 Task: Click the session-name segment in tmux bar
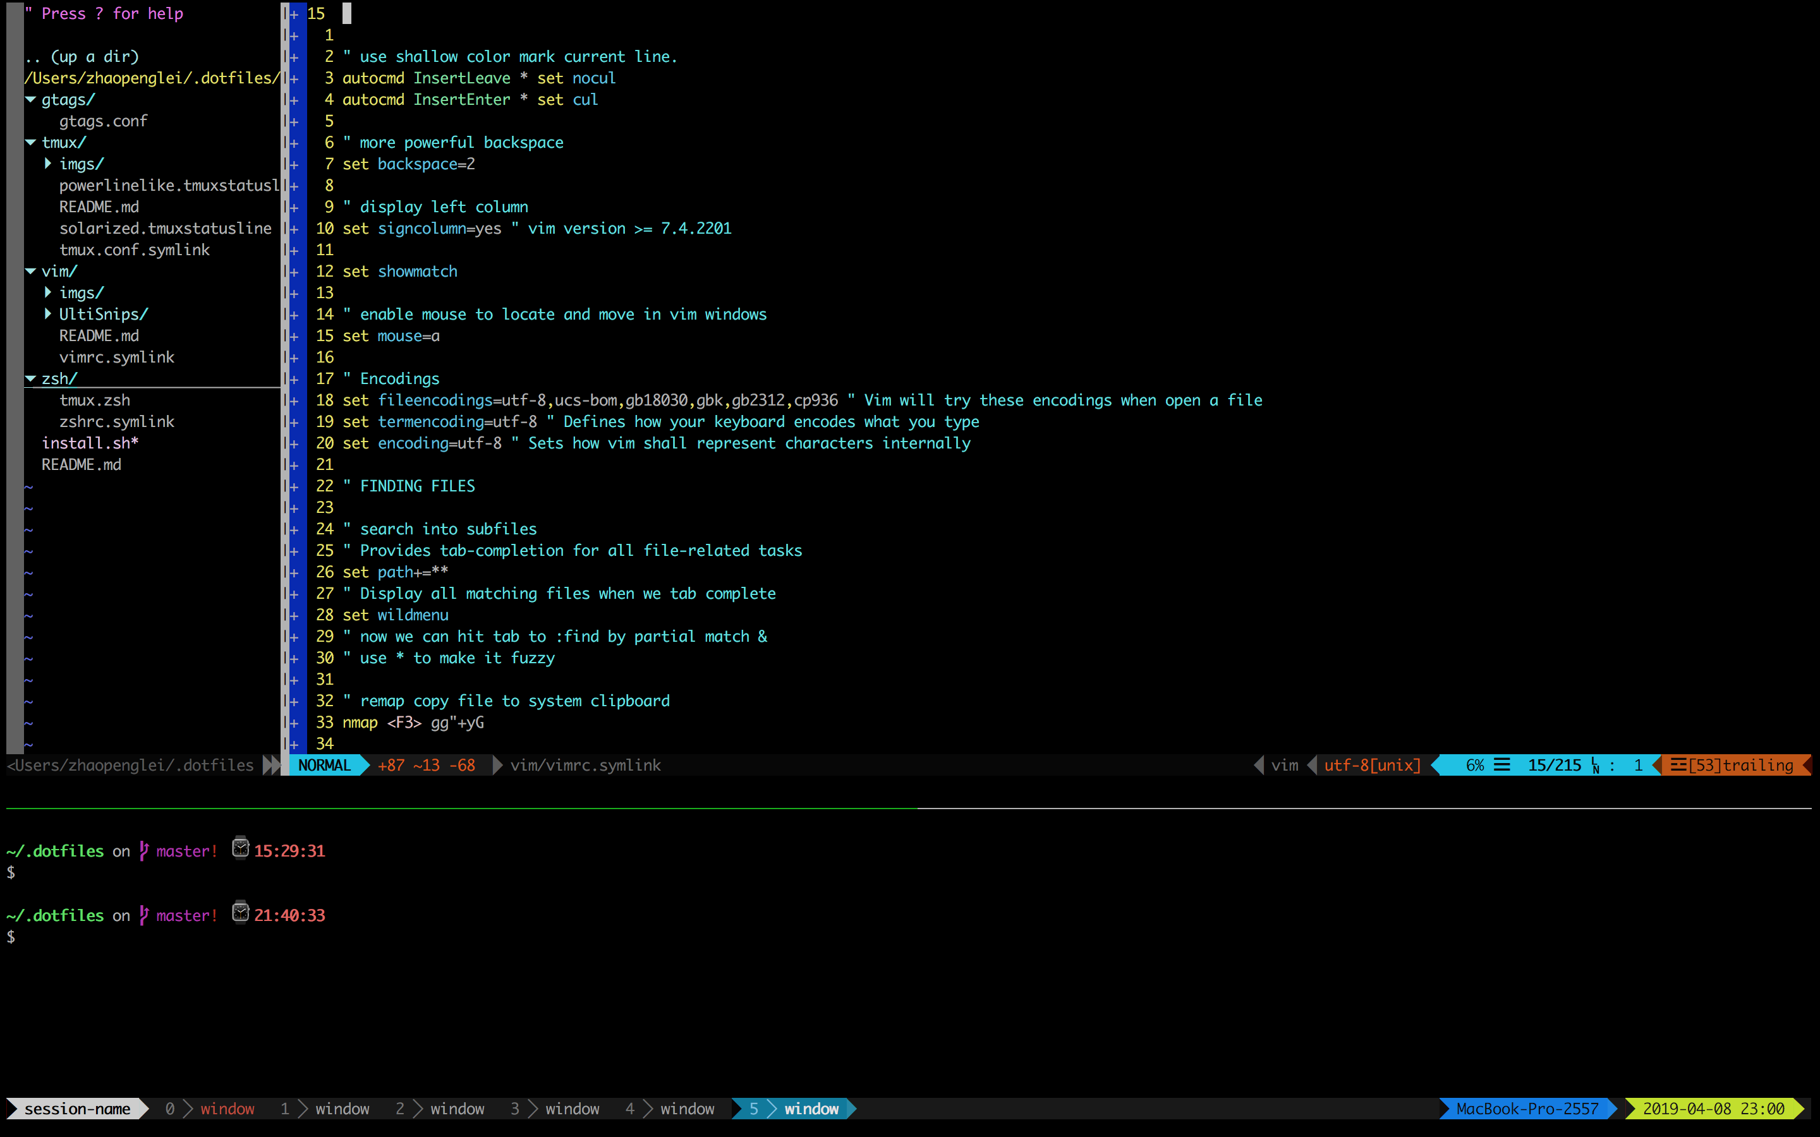coord(78,1109)
